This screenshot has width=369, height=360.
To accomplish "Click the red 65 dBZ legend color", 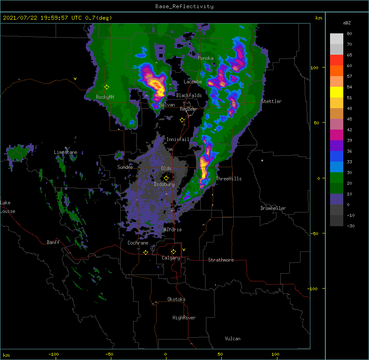I will (x=336, y=60).
